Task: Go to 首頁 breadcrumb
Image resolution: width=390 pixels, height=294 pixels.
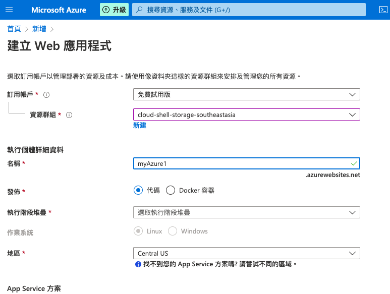Action: point(14,29)
